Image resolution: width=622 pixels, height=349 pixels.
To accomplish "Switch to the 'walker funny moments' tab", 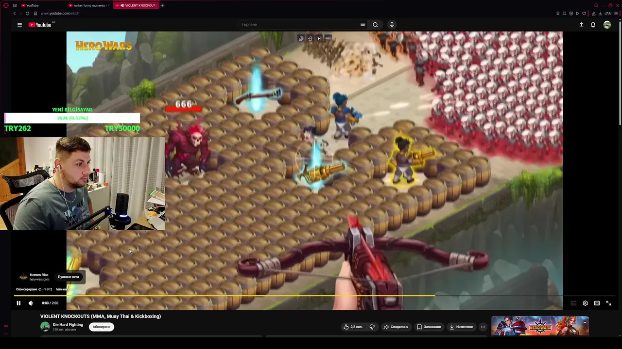I will point(89,5).
